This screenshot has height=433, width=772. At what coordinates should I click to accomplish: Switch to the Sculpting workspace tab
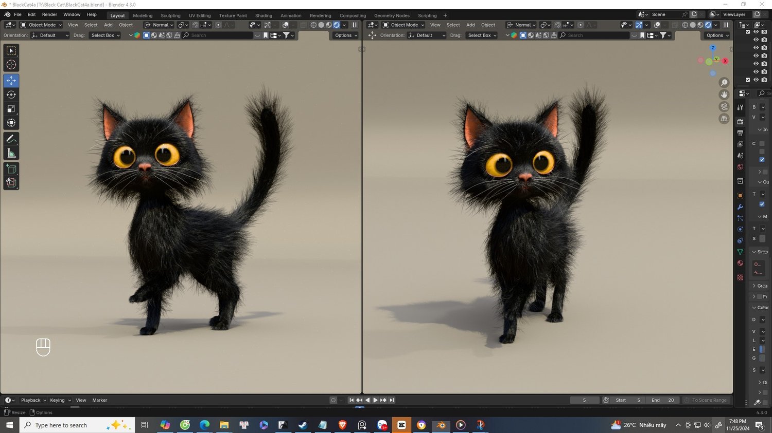click(170, 15)
